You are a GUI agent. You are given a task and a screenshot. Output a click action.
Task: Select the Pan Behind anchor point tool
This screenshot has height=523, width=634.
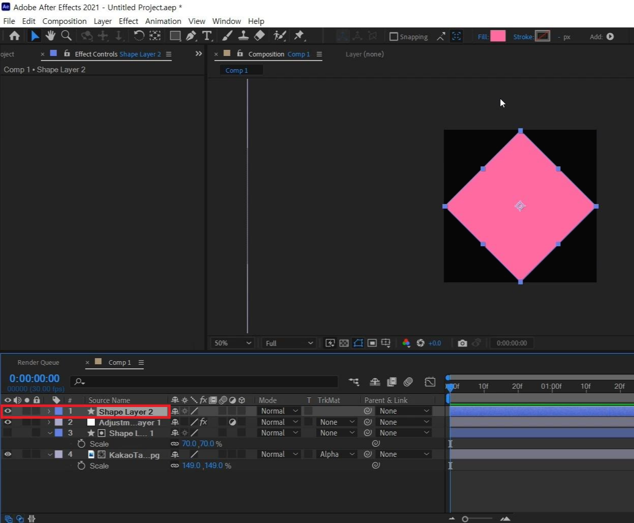[155, 36]
